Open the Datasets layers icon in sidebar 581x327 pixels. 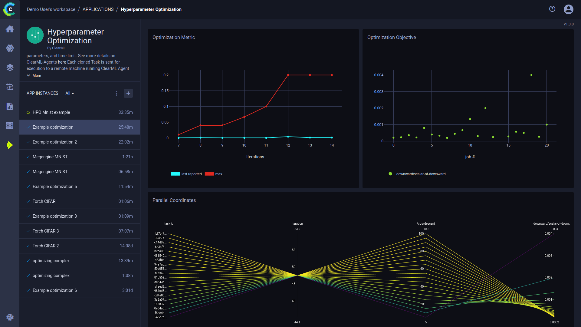[x=10, y=68]
